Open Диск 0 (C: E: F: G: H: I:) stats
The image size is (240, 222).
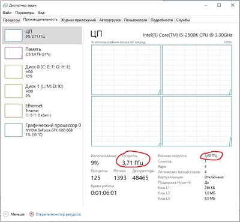pos(42,71)
